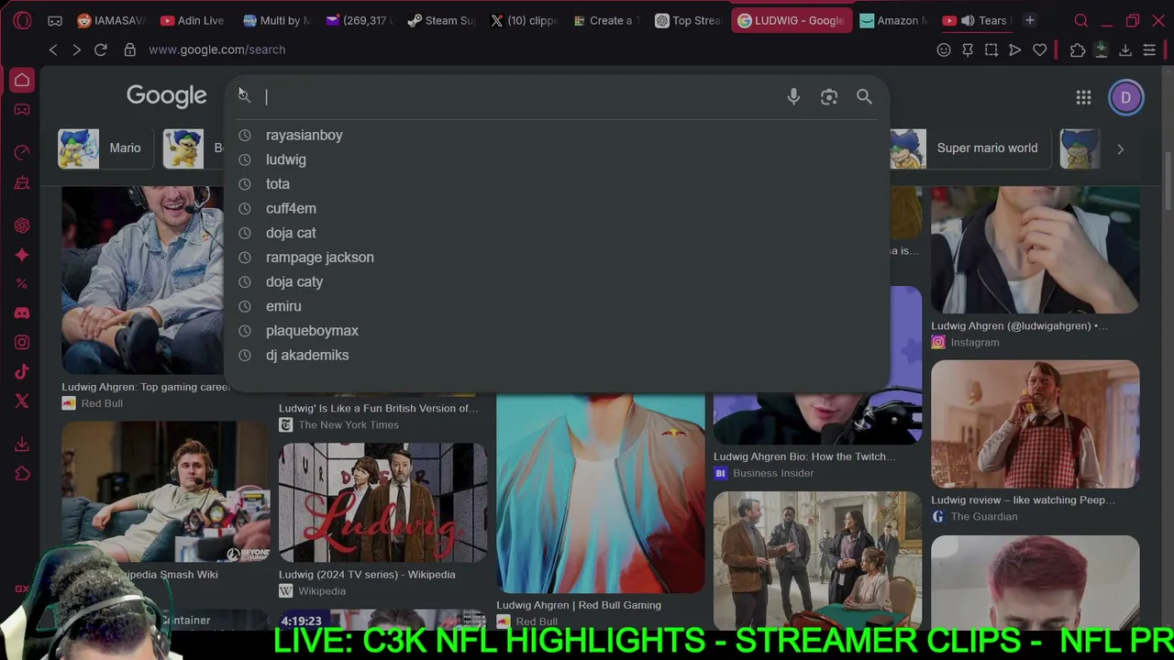Open the Guardian 'Ludwig review' image thumbnail

pyautogui.click(x=1036, y=424)
